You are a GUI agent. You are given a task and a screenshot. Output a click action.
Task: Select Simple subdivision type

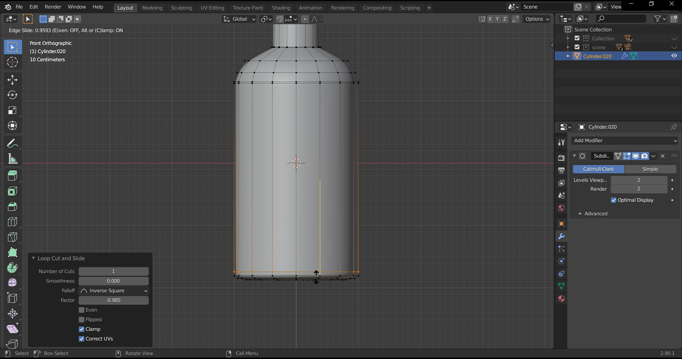650,169
